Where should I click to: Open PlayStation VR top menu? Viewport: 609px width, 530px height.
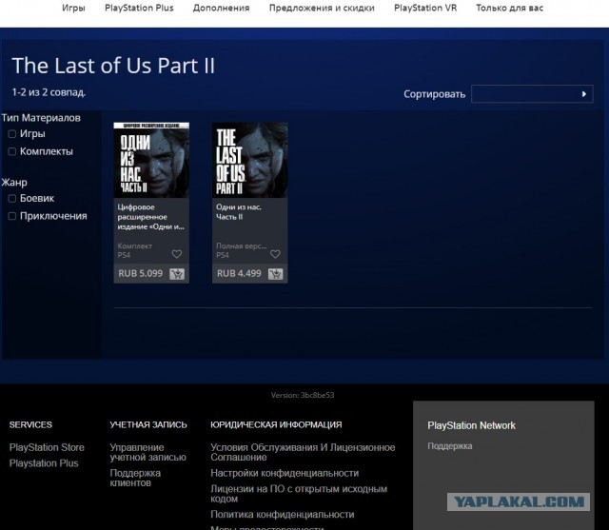click(x=425, y=8)
